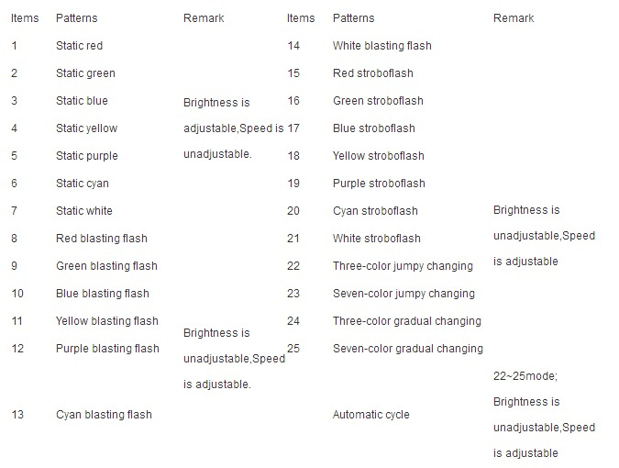Image resolution: width=619 pixels, height=468 pixels.
Task: Click 'Three-color jumpy changing' text
Action: click(403, 266)
